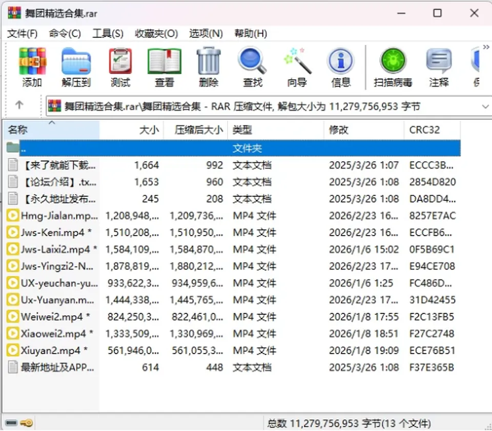Select the Jws-Keni.mp4 file
The image size is (492, 431).
233,232
